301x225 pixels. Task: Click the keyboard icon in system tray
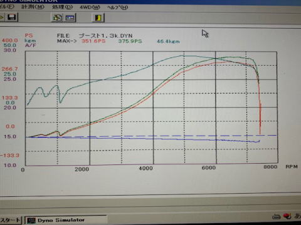click(x=276, y=217)
